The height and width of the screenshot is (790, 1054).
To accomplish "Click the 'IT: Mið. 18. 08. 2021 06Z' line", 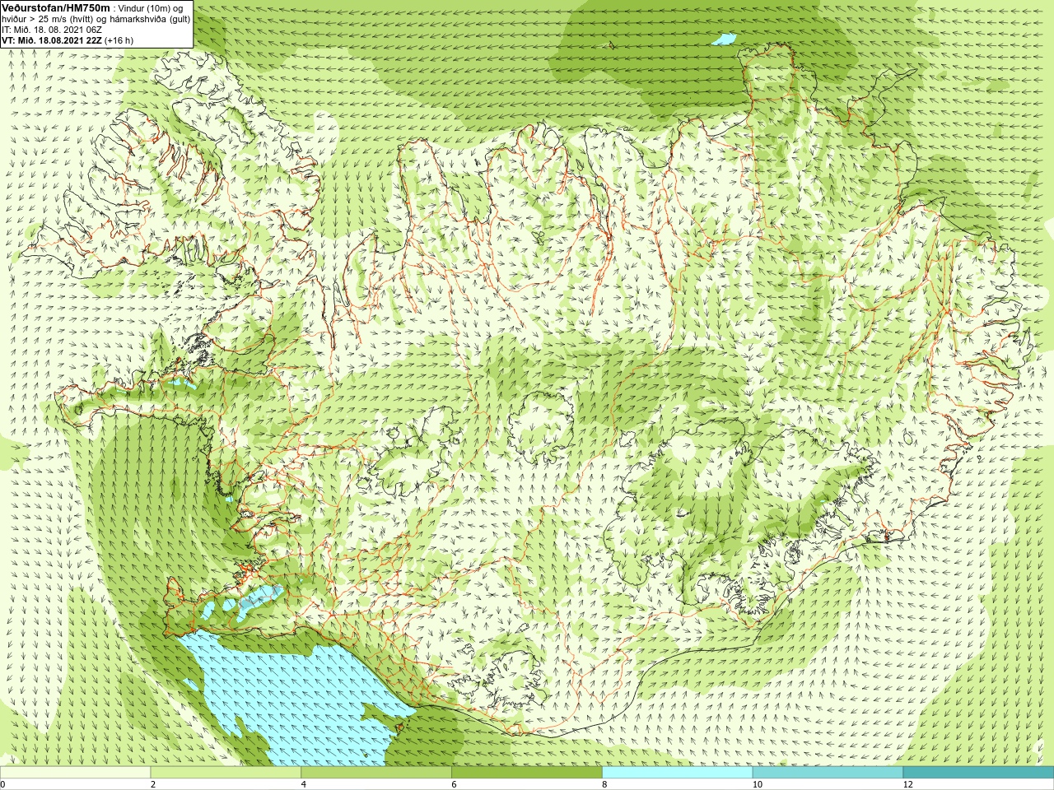I will (x=52, y=30).
